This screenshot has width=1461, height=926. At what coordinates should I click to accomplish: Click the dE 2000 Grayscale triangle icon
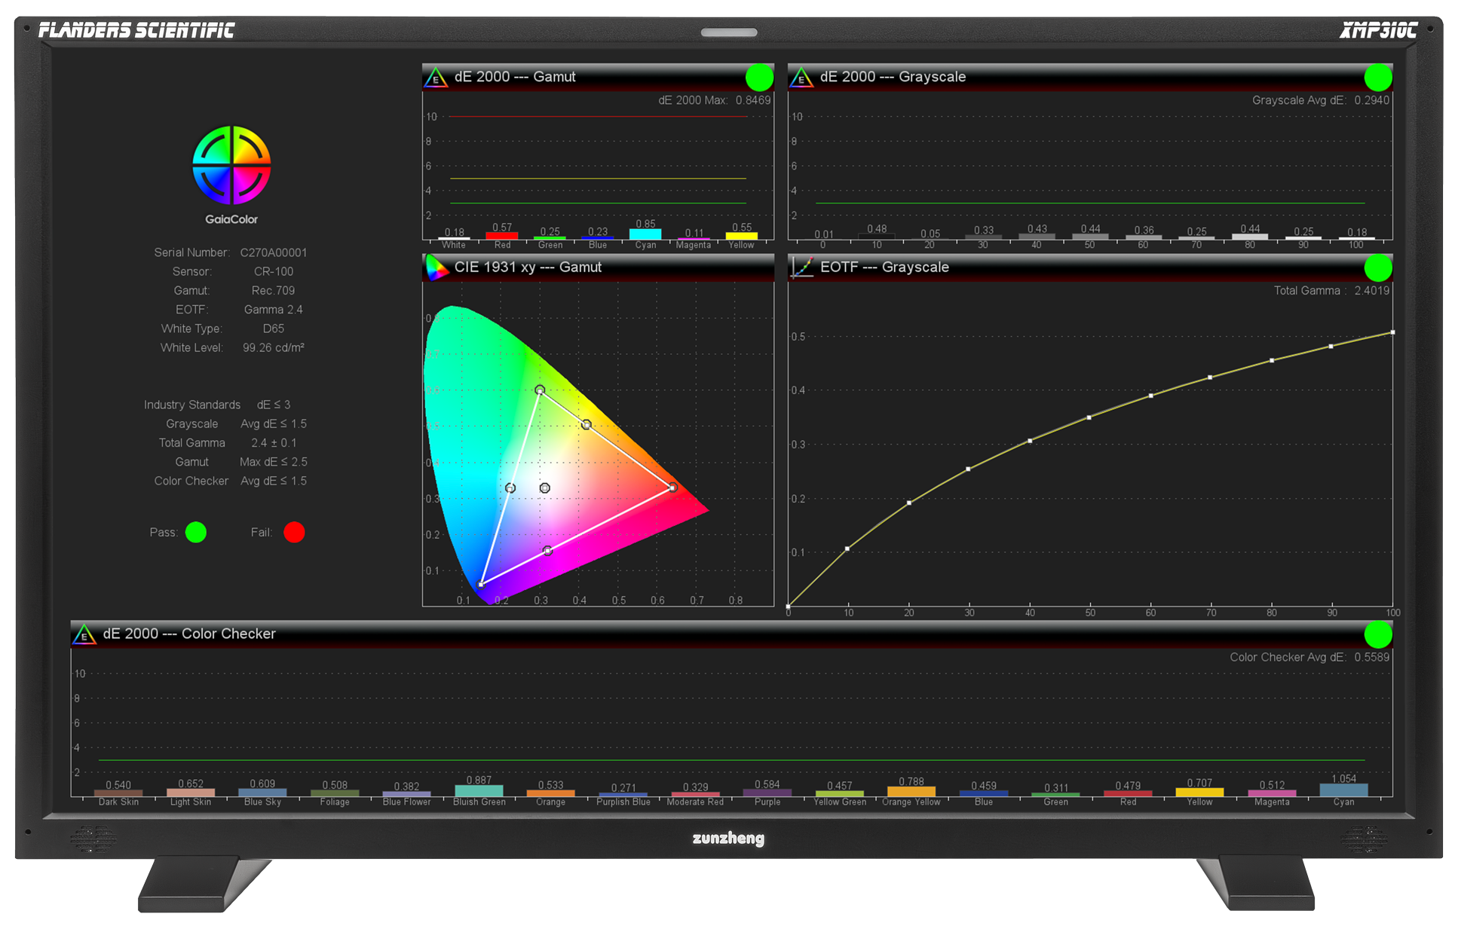pos(801,78)
